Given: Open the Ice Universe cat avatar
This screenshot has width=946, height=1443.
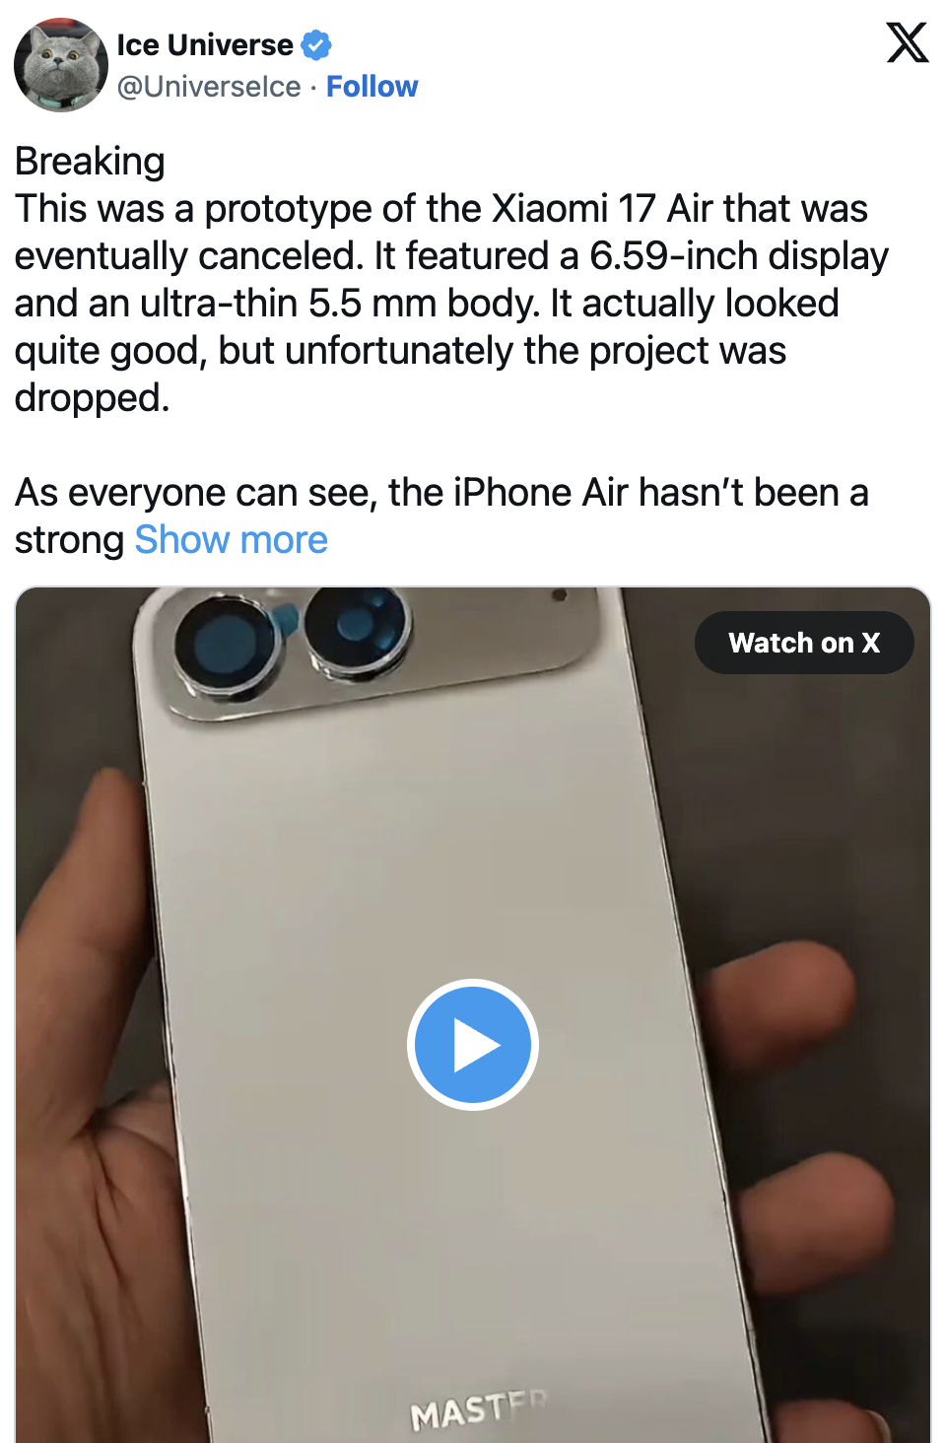Looking at the screenshot, I should tap(61, 65).
